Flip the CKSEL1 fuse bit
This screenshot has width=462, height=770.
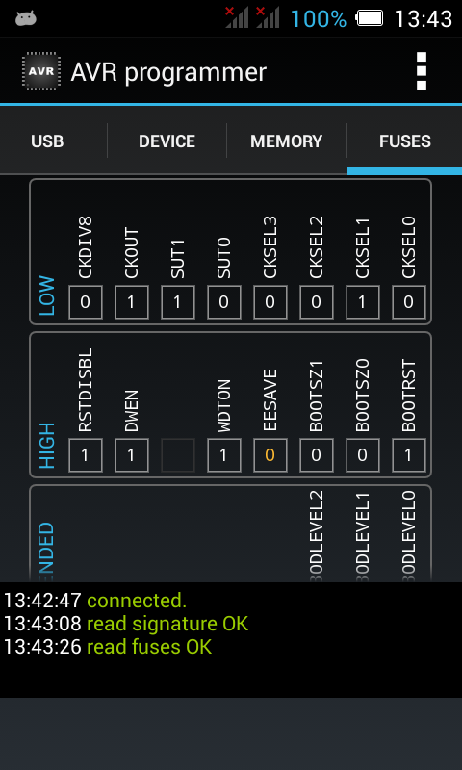tap(362, 302)
